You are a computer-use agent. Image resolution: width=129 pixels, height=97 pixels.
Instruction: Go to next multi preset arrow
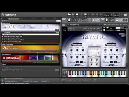click(x=101, y=25)
